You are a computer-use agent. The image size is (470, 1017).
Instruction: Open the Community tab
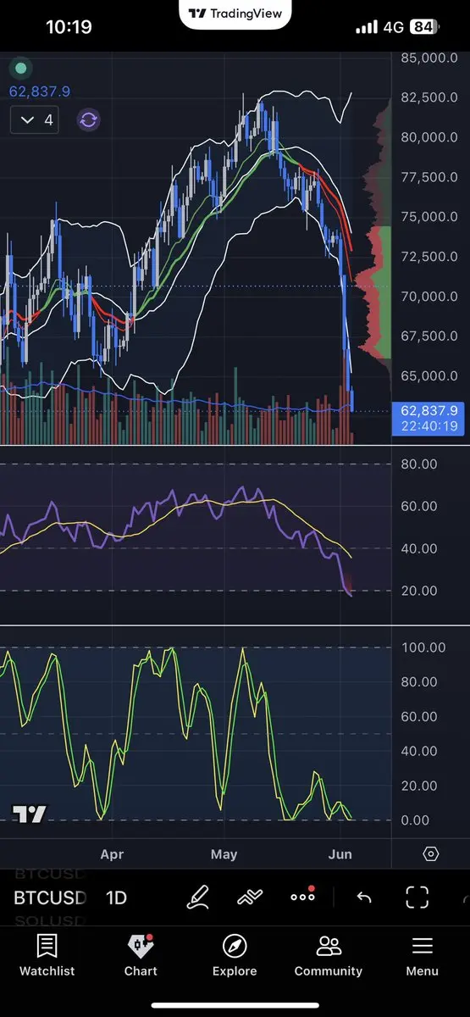[x=329, y=955]
